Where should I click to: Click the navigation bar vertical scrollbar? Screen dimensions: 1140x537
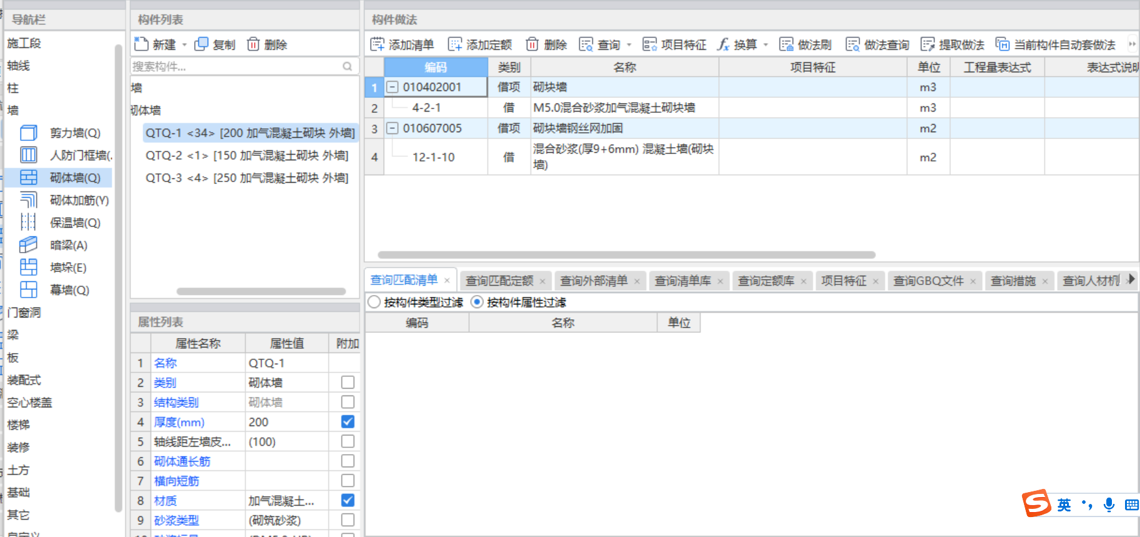119,278
